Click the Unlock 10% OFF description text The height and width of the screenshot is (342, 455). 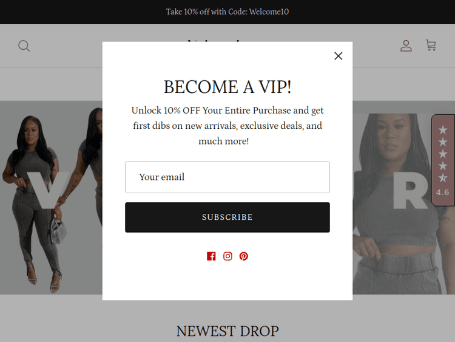pos(227,126)
